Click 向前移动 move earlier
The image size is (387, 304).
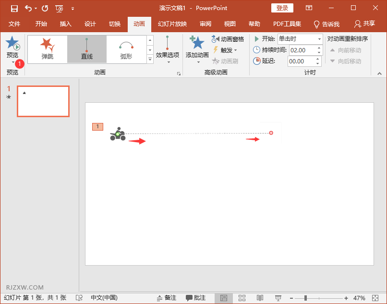click(346, 50)
